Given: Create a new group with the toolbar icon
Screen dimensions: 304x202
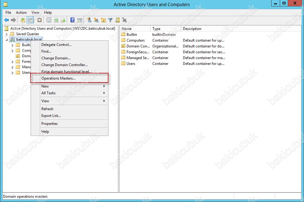Looking at the screenshot, I should [96, 20].
